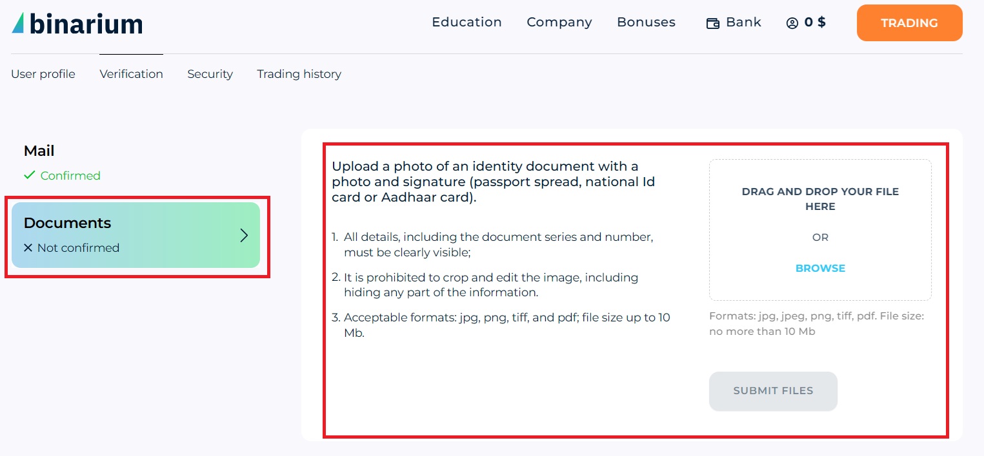Switch to the Security tab
Image resolution: width=984 pixels, height=456 pixels.
[210, 74]
